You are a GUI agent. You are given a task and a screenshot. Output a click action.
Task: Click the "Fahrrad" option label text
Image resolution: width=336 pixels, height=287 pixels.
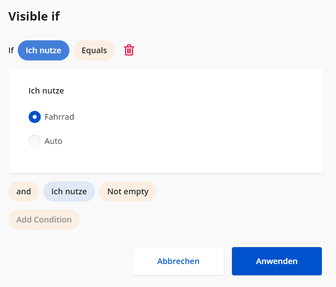[59, 117]
